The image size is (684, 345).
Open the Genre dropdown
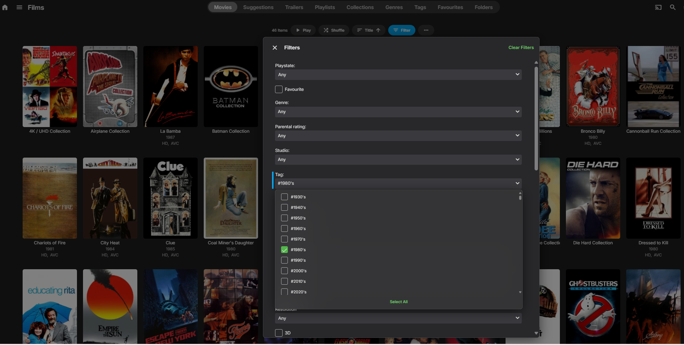point(398,112)
